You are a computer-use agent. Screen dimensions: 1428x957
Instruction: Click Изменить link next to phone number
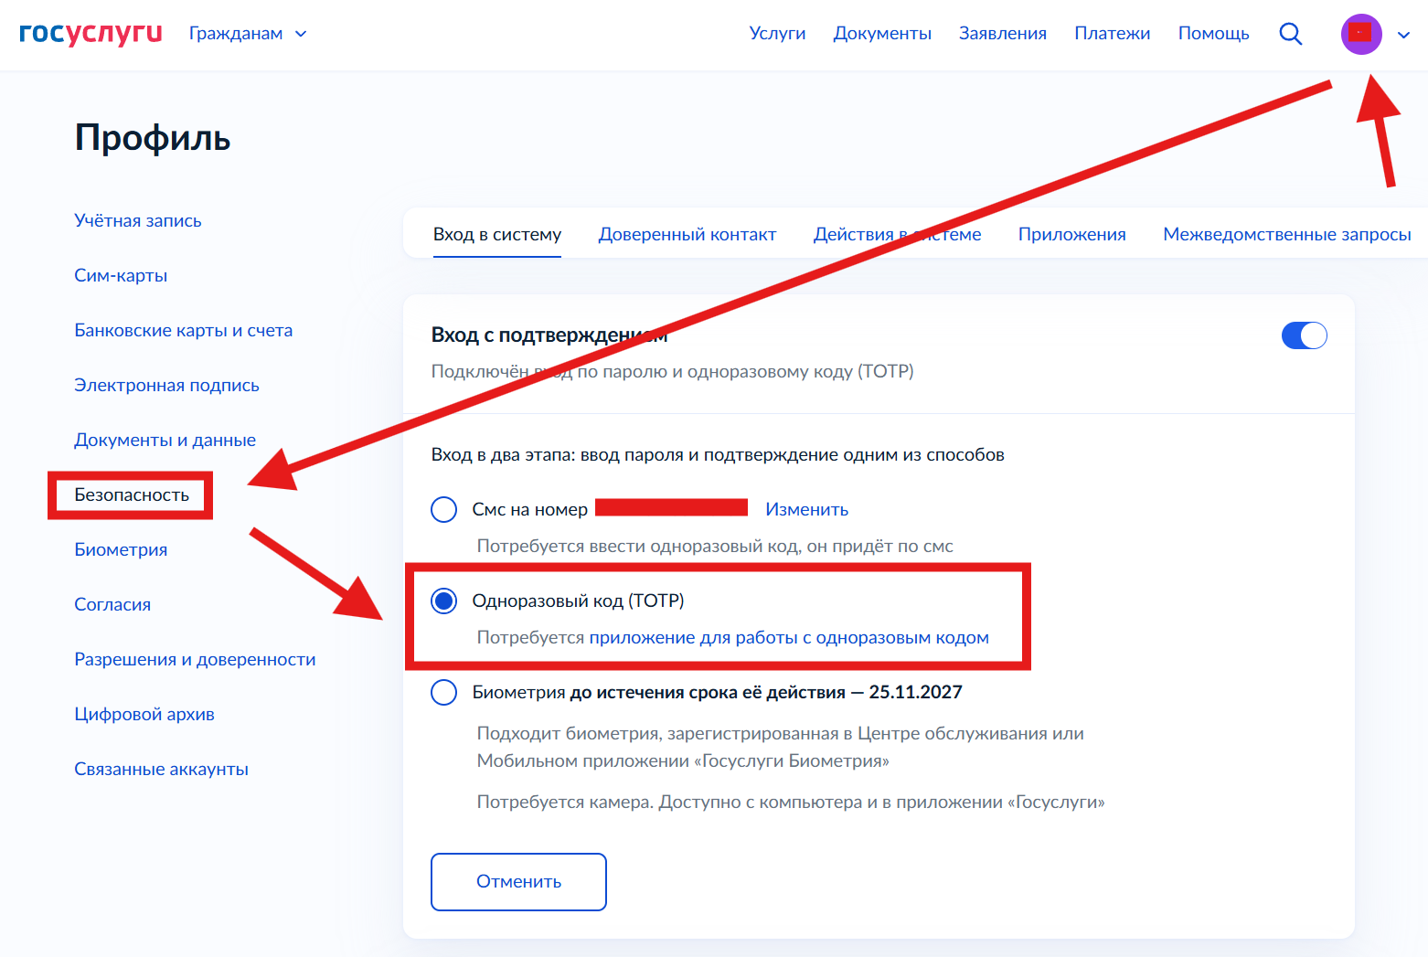tap(806, 509)
